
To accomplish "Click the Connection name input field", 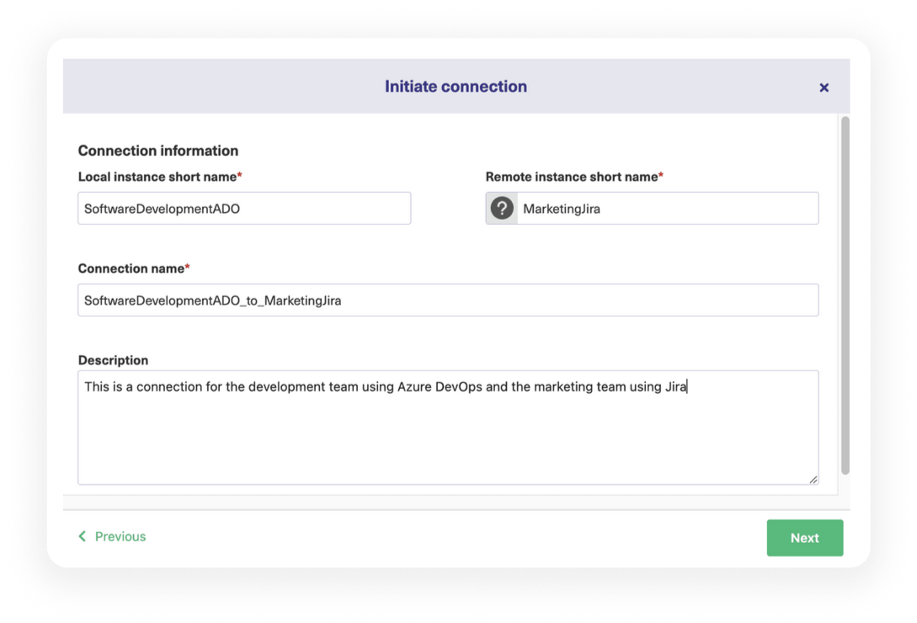I will pos(448,300).
